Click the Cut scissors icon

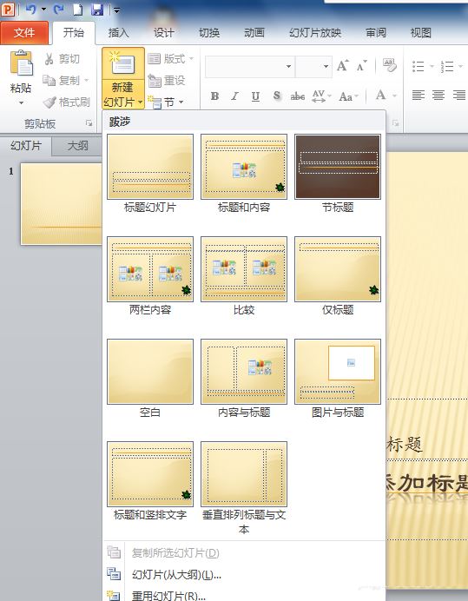coord(49,59)
